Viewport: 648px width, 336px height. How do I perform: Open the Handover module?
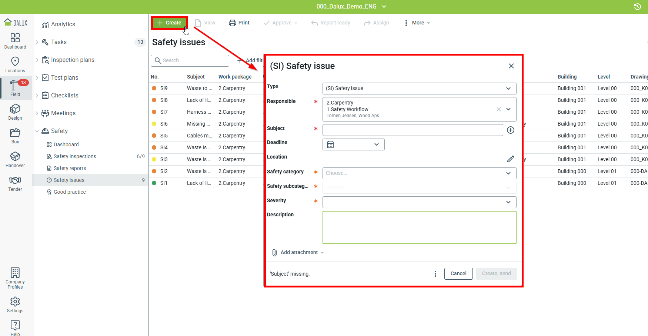(15, 159)
